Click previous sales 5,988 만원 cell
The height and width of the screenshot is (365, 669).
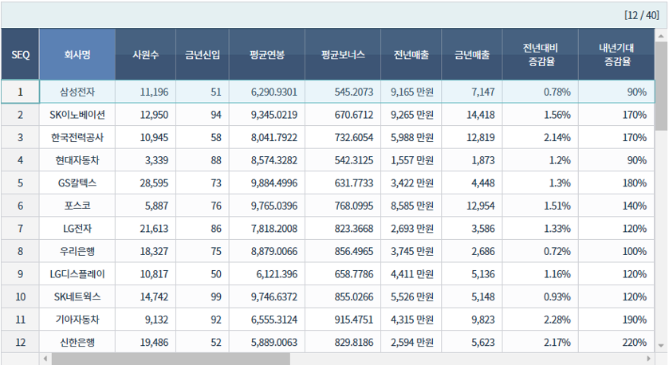click(411, 137)
